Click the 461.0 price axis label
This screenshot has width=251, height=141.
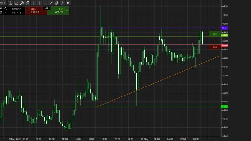(x=225, y=6)
